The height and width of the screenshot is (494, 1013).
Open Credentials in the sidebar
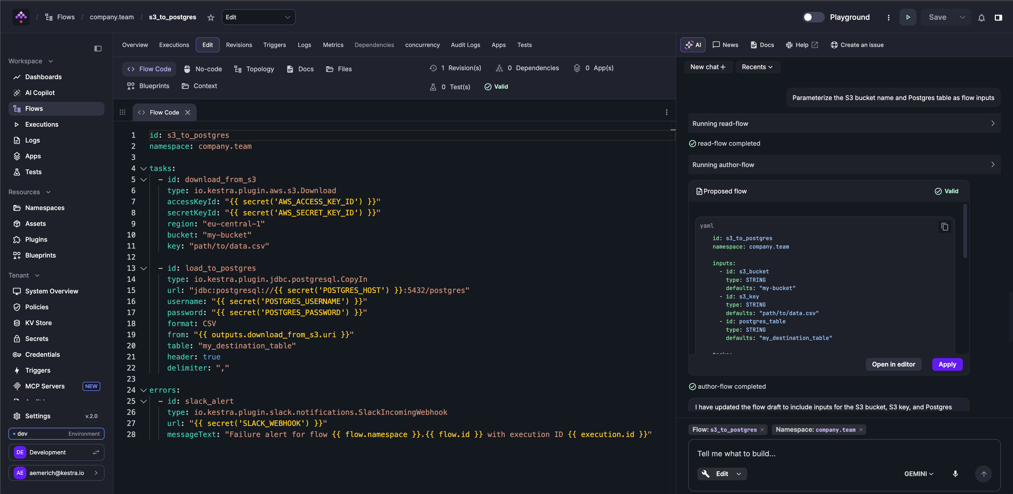tap(56, 354)
